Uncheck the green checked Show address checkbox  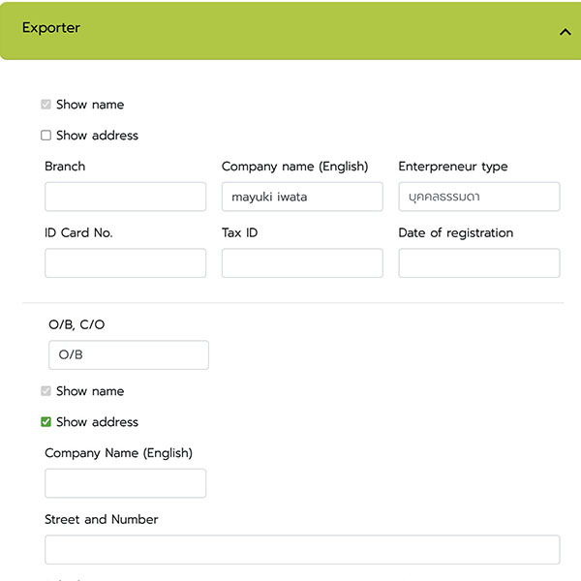point(46,422)
